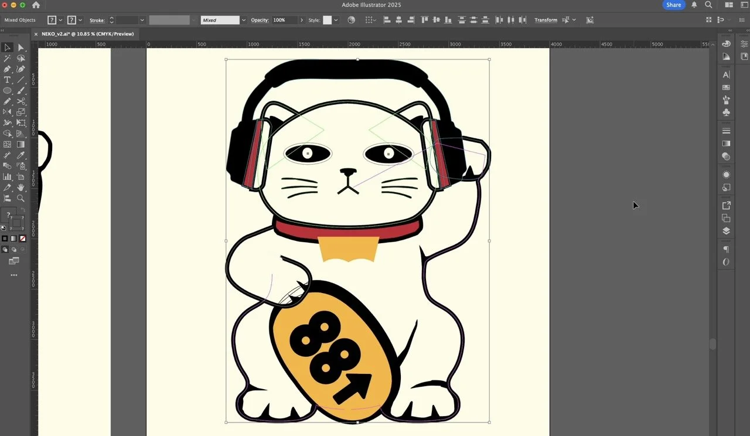Image resolution: width=750 pixels, height=436 pixels.
Task: Click the Opacity 100% input field
Action: (x=285, y=20)
